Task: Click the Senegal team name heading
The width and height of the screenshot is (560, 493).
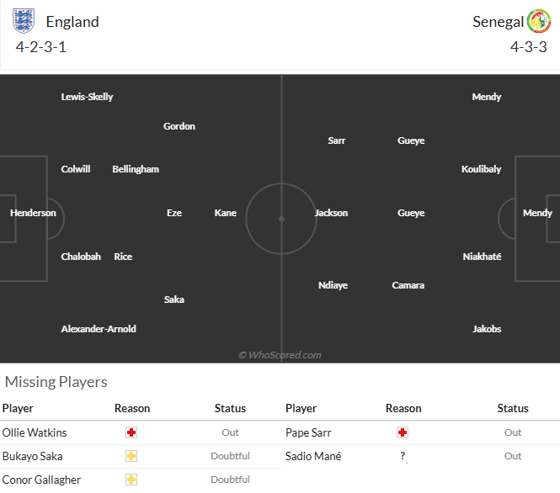Action: pos(498,22)
